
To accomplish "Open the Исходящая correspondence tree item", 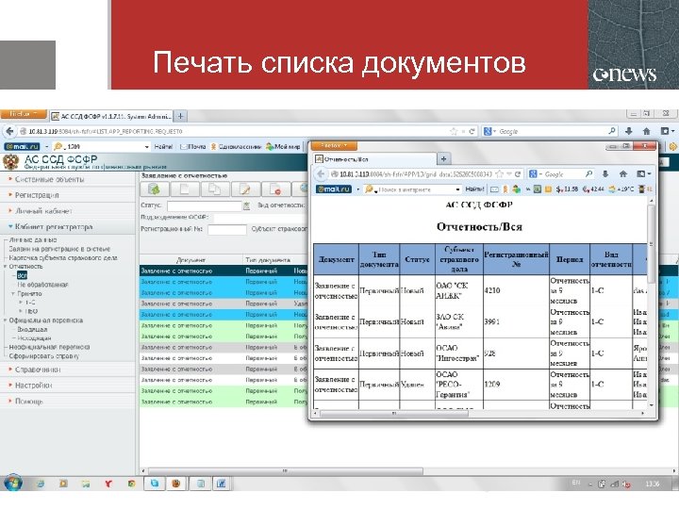I will click(x=34, y=338).
